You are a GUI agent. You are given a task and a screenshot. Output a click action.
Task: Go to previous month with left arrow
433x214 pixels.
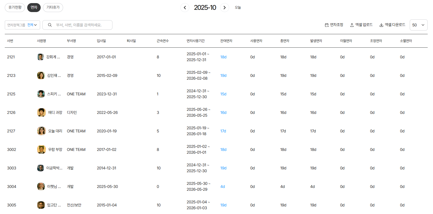(x=185, y=8)
